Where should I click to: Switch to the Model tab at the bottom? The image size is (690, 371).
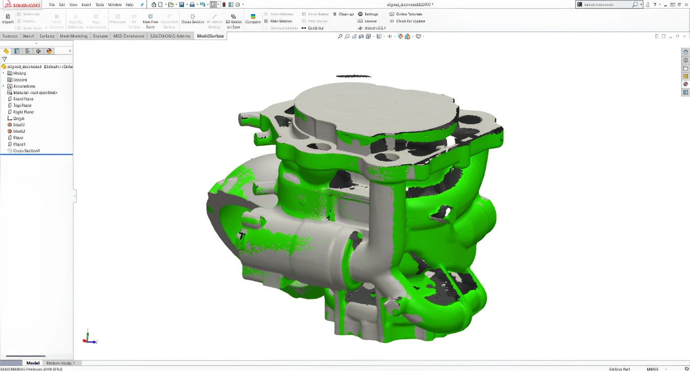pos(33,363)
